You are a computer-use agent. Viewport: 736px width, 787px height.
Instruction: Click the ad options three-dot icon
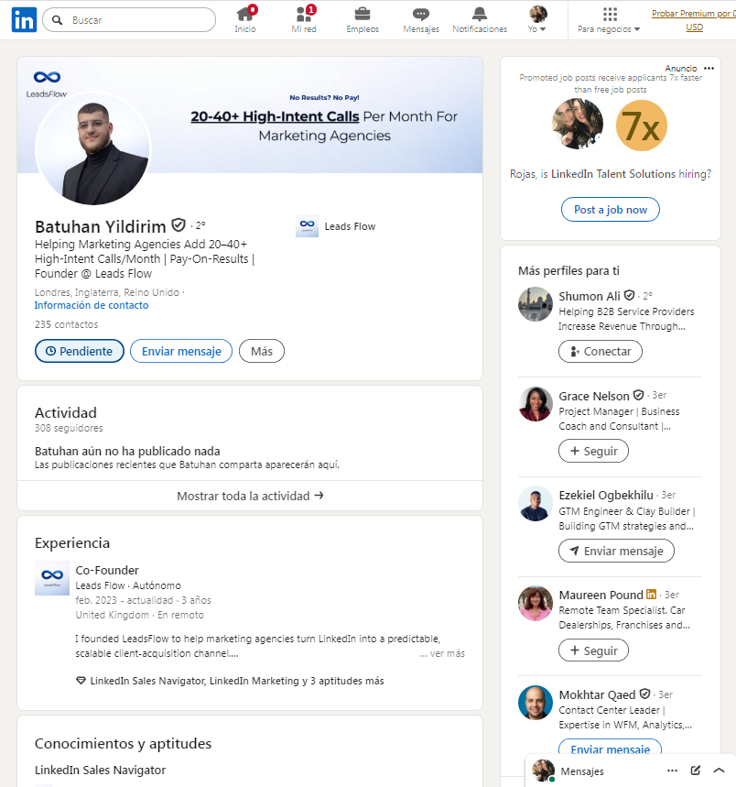click(709, 69)
